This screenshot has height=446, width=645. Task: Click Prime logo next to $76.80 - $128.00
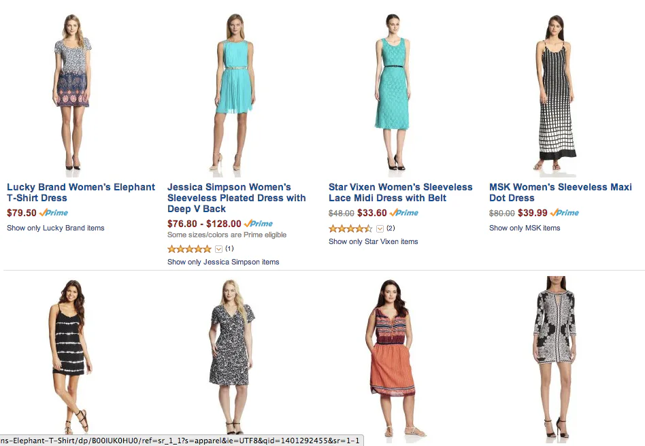[x=259, y=224]
